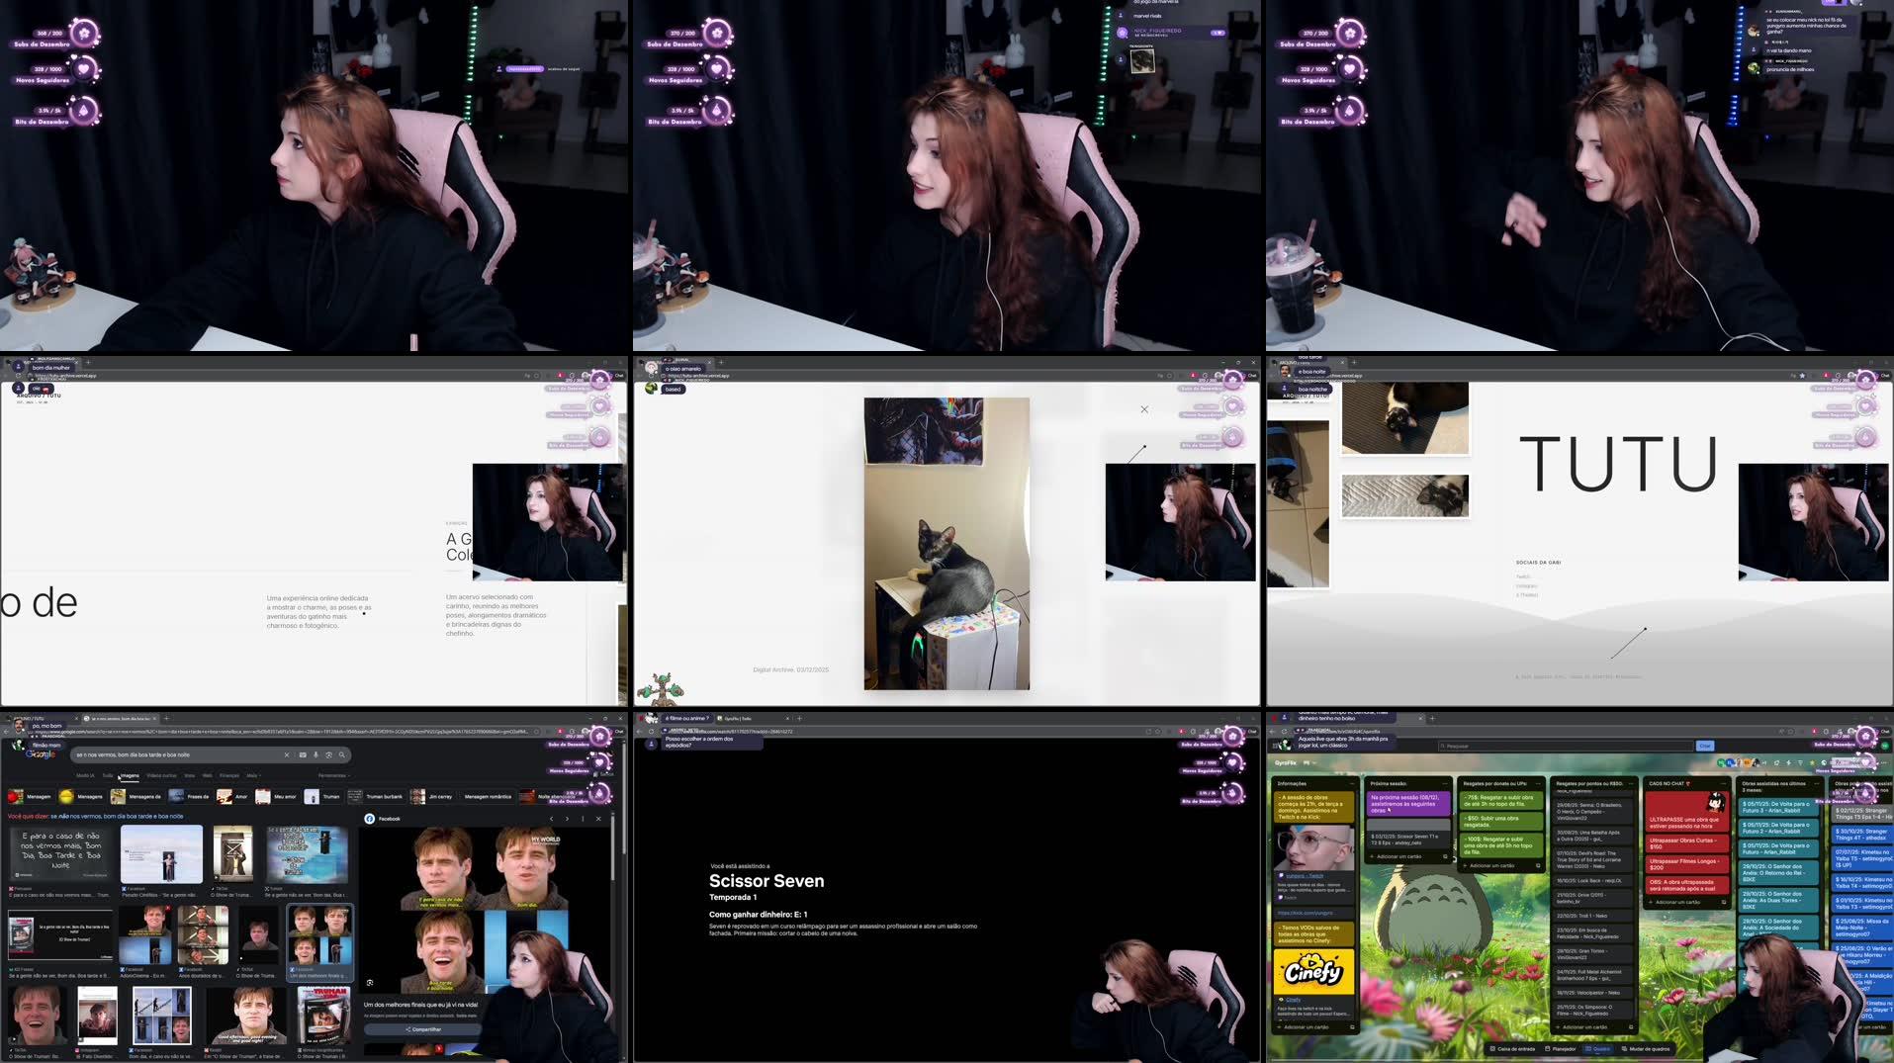This screenshot has height=1063, width=1894.
Task: Open the Mais dropdown in Google search filters
Action: (x=252, y=774)
